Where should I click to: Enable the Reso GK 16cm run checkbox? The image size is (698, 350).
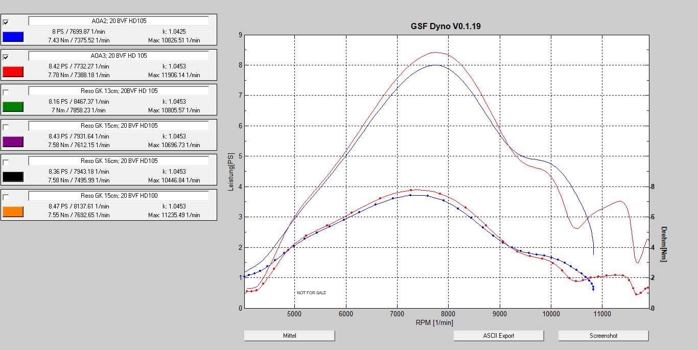tap(6, 162)
